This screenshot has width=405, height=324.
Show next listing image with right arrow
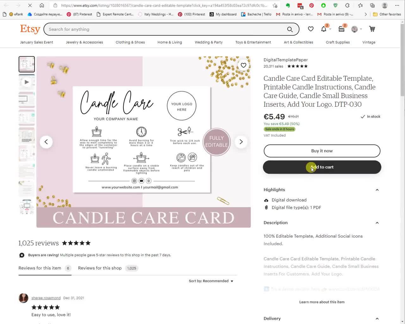[241, 142]
